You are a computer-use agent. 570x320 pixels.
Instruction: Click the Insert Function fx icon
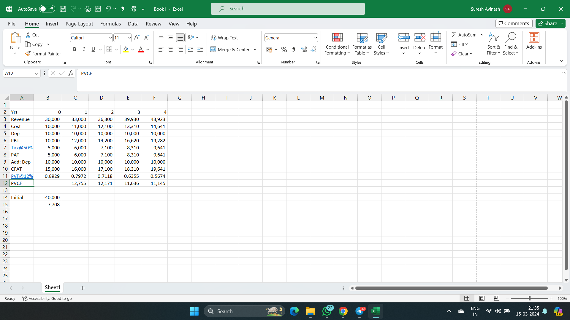pyautogui.click(x=71, y=73)
